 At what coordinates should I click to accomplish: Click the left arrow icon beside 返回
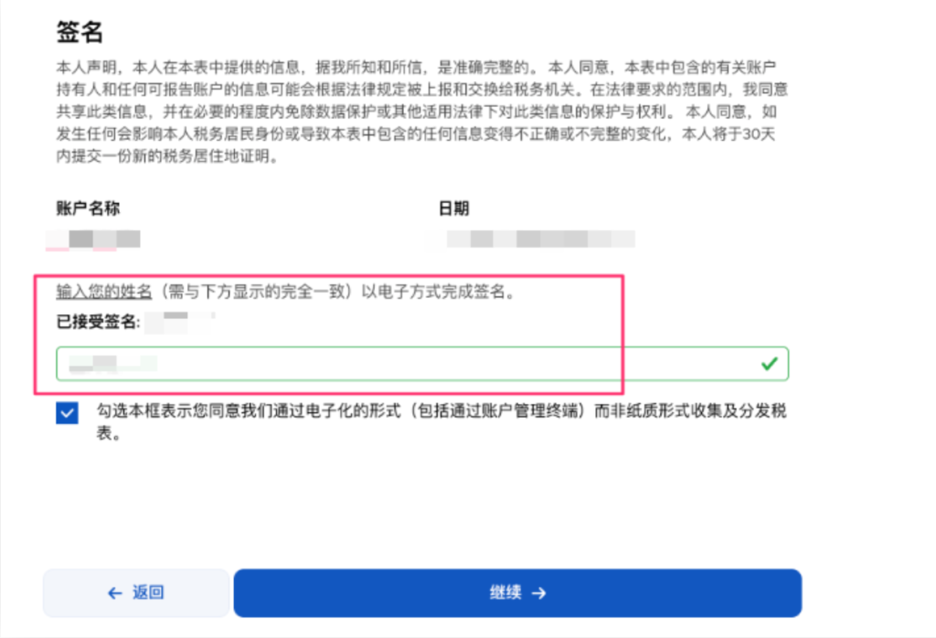pos(114,592)
